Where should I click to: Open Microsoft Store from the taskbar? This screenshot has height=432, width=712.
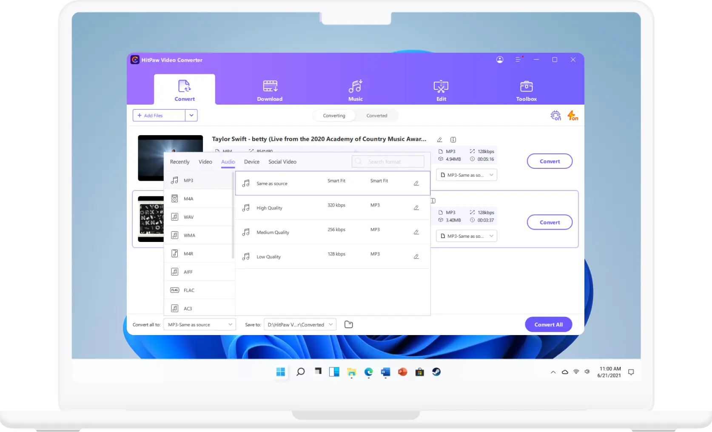pos(419,372)
